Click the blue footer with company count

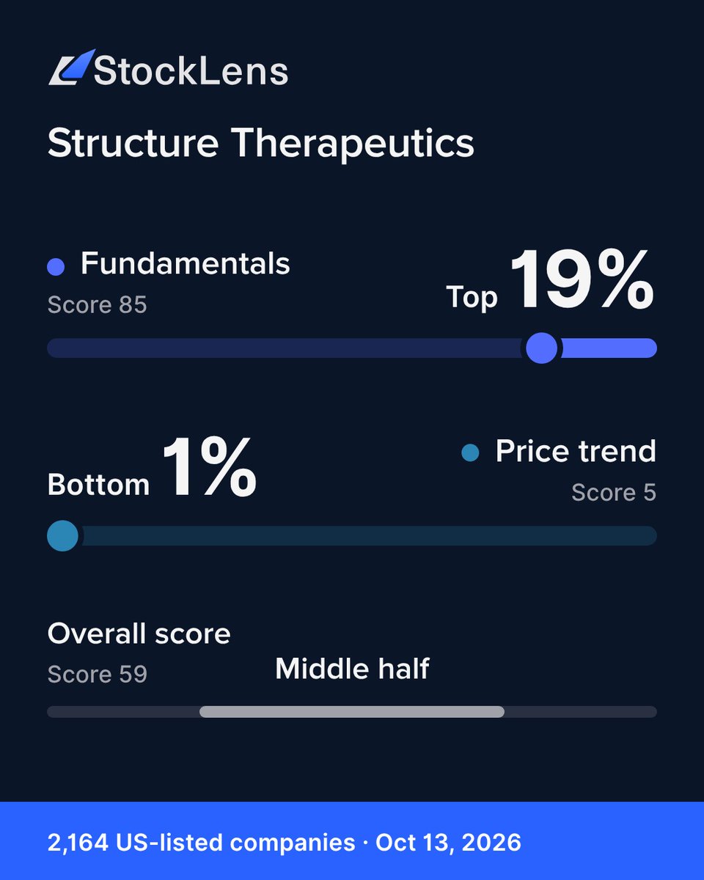(352, 841)
